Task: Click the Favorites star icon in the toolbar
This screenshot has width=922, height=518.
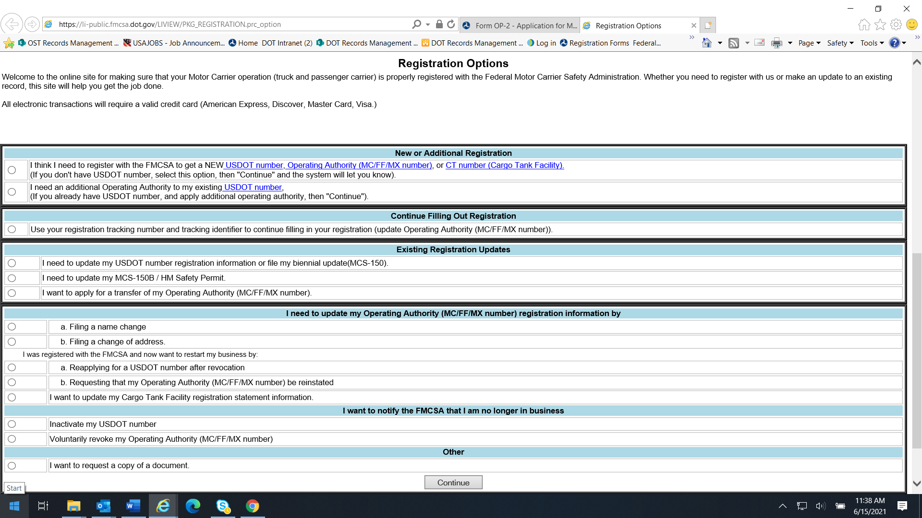Action: pos(880,24)
